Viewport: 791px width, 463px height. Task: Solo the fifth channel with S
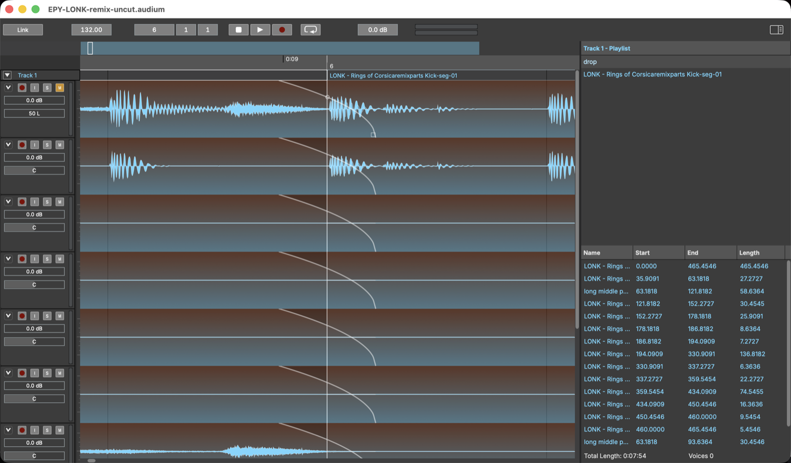click(47, 316)
